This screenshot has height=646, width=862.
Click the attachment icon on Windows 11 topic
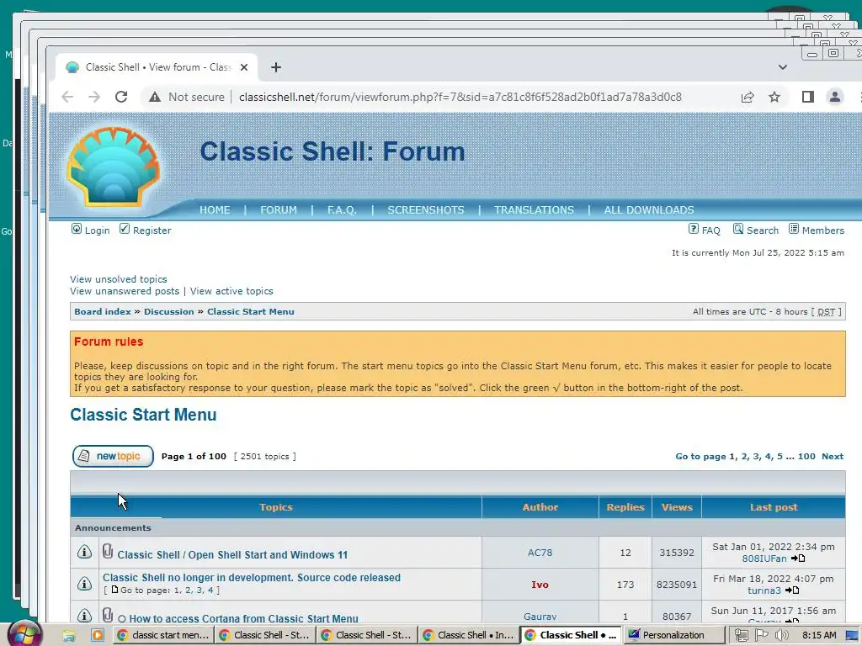(x=108, y=551)
